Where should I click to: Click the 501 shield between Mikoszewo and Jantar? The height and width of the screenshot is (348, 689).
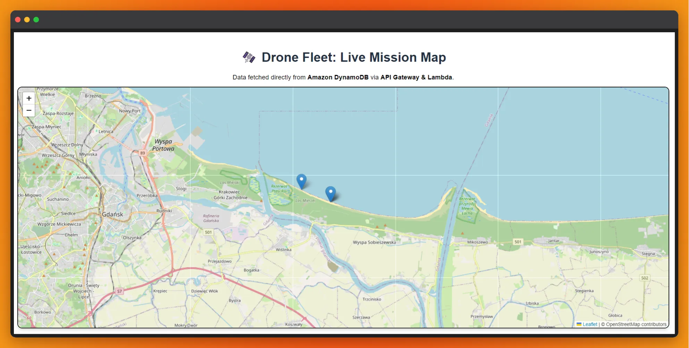518,241
